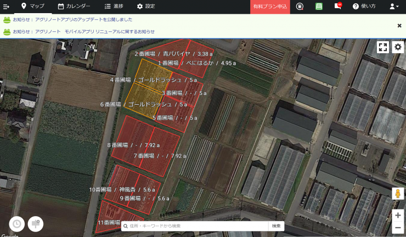
Task: Select field 1番圃場 べにはるか label
Action: pos(197,63)
